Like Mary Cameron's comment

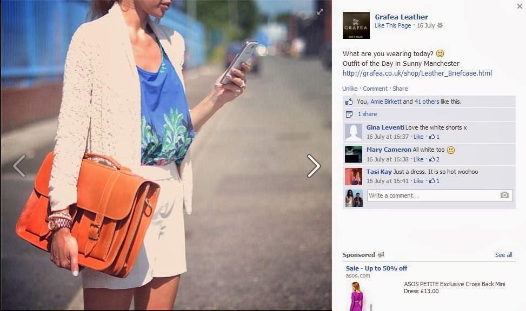(418, 159)
